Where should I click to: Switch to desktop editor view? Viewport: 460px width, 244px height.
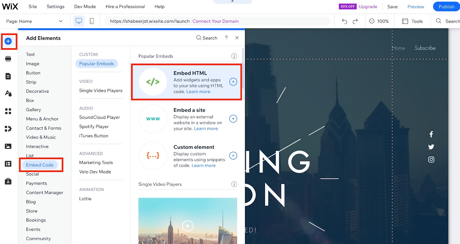(79, 21)
